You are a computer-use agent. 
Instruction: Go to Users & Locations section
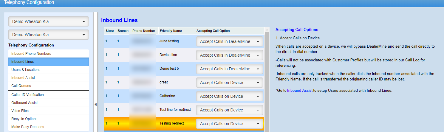coord(26,70)
